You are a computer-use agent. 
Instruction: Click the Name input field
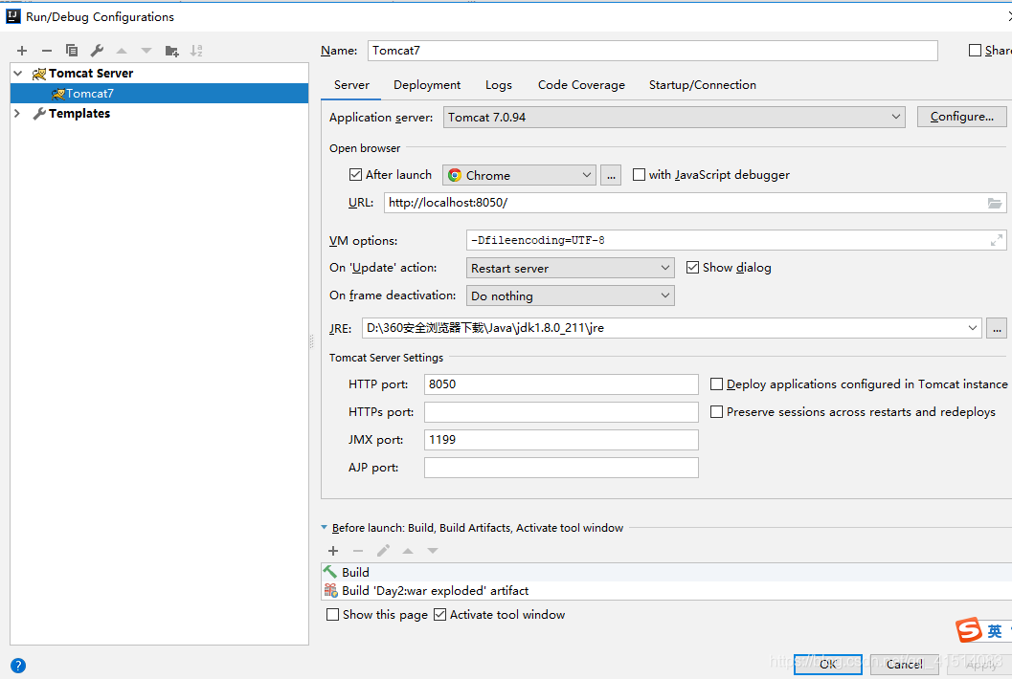coord(653,51)
